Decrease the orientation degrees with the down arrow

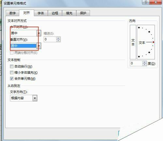pos(144,65)
